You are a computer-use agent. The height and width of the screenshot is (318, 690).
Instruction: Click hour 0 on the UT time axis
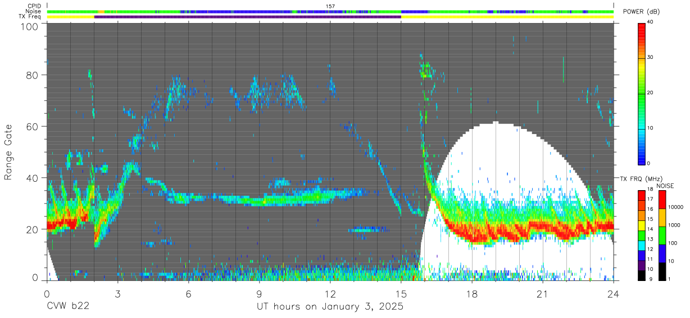coord(47,293)
